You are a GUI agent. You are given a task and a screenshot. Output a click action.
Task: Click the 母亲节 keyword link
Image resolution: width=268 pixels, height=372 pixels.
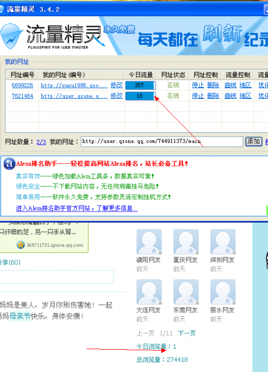pos(20,316)
